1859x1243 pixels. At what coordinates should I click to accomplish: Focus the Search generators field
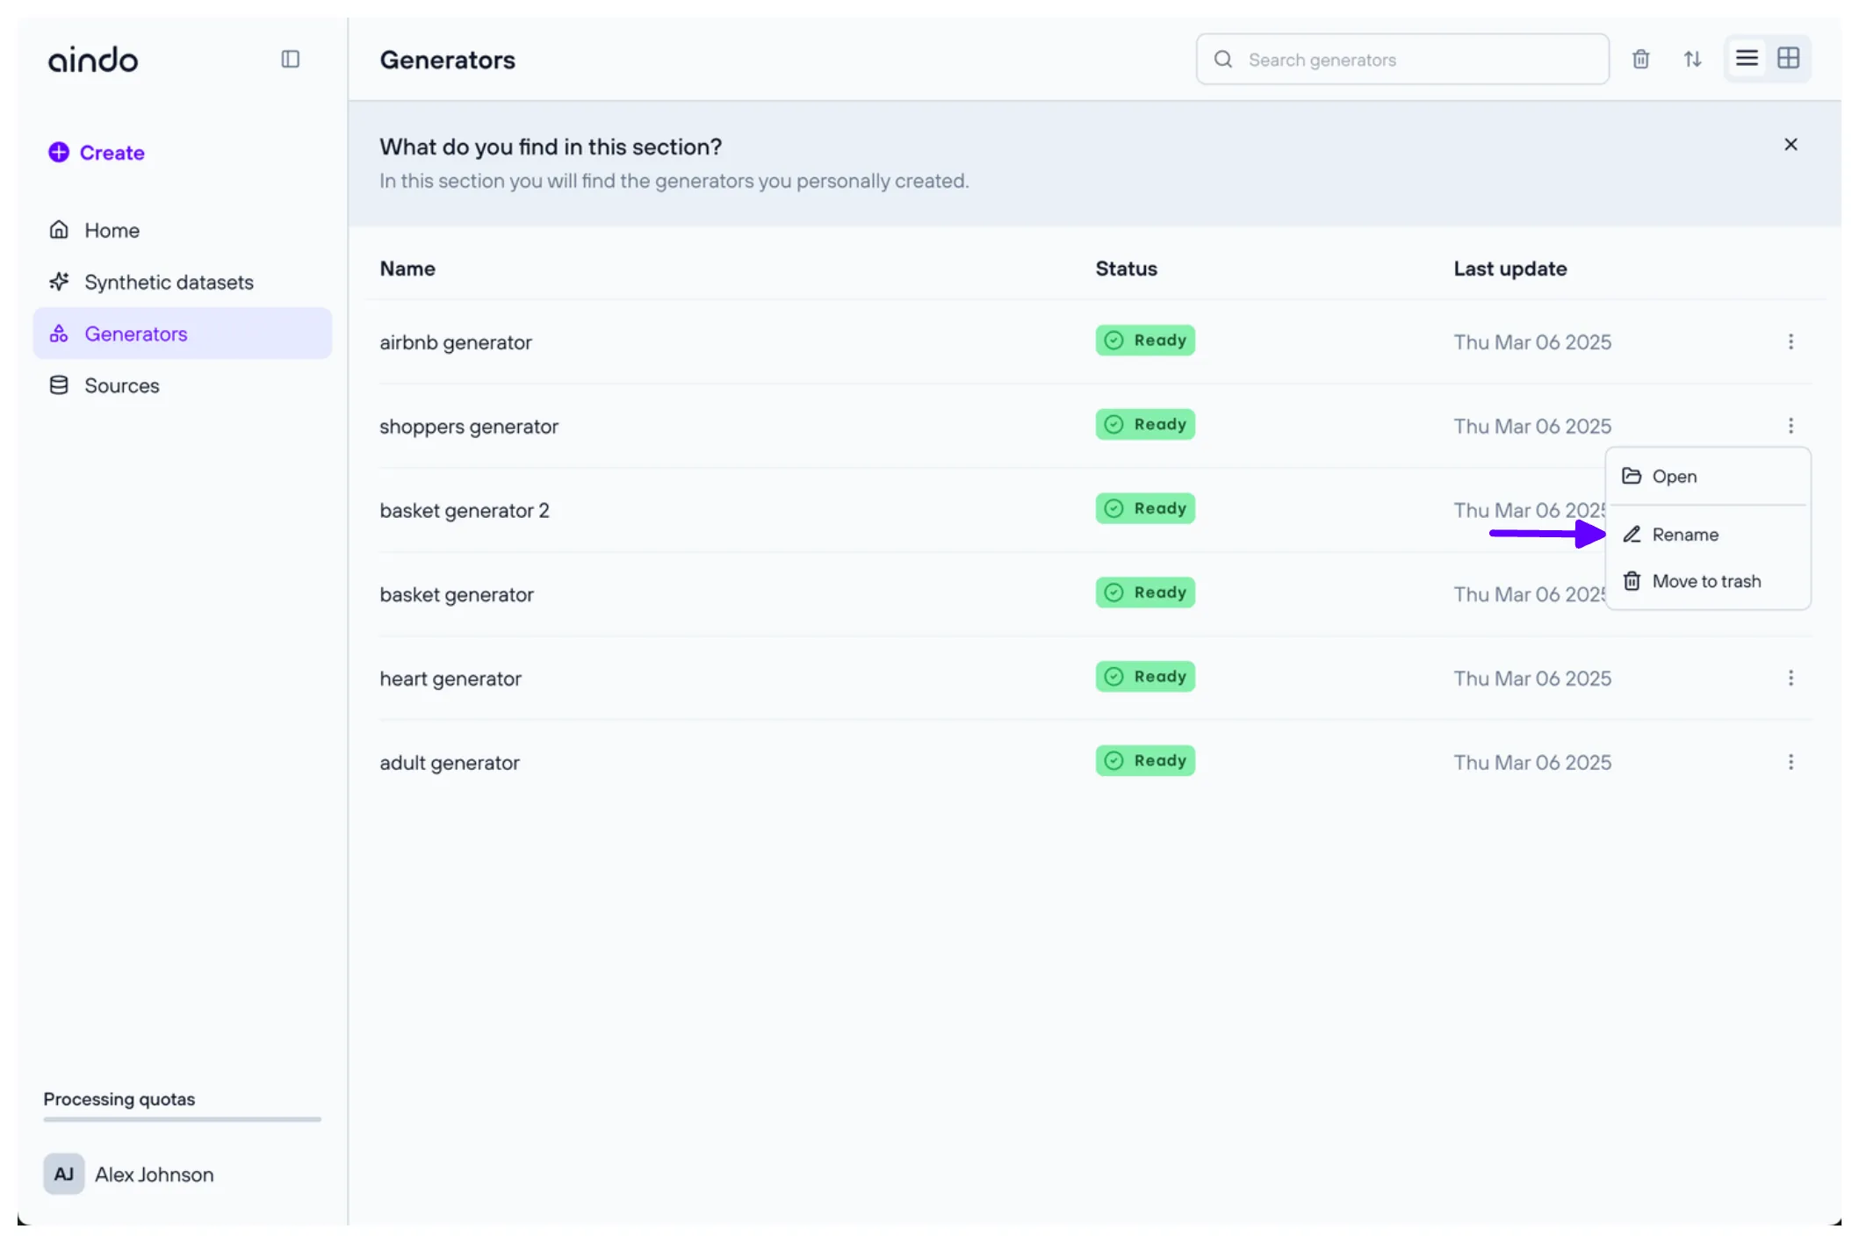[1414, 60]
